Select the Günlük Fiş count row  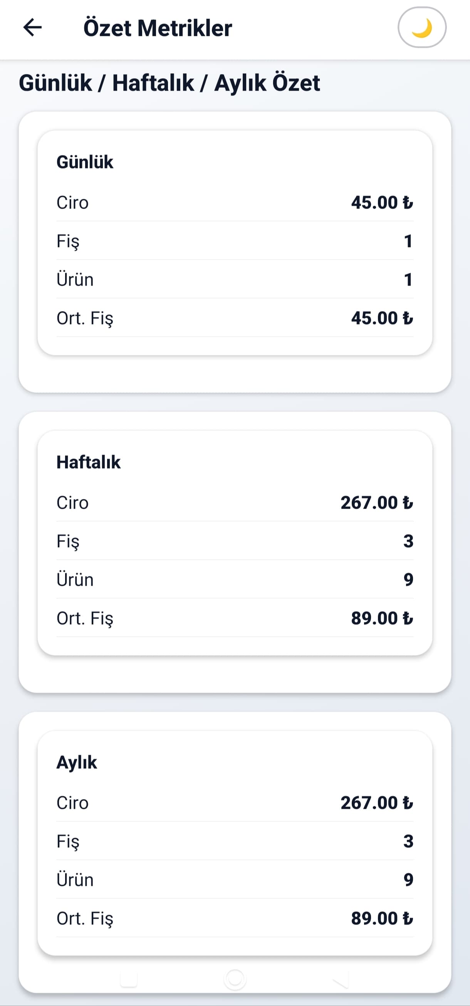235,241
